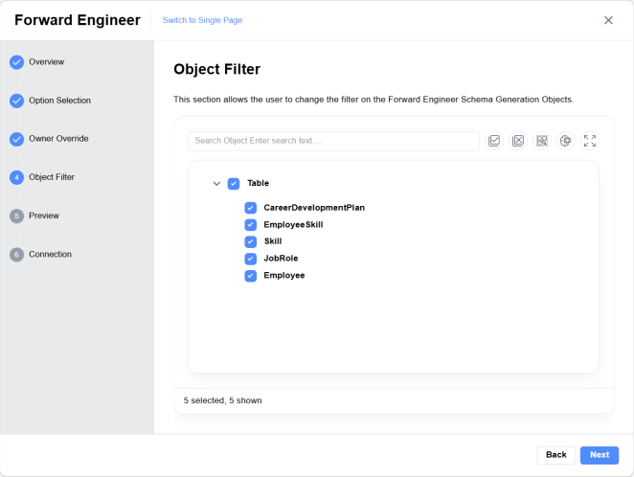Click the Back button
Screen dimensions: 634x477
[556, 455]
